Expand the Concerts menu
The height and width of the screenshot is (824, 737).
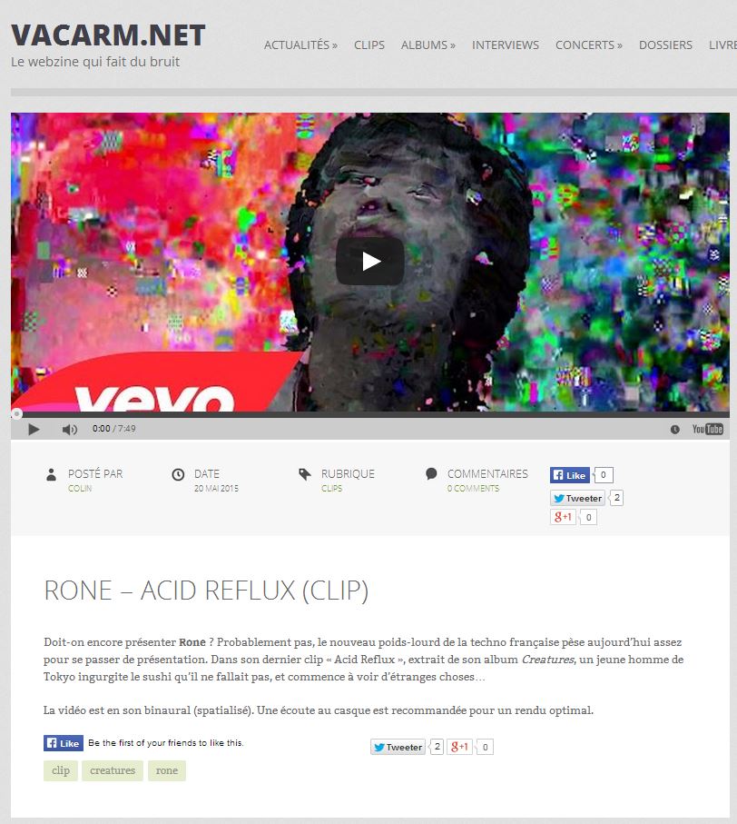pos(588,45)
